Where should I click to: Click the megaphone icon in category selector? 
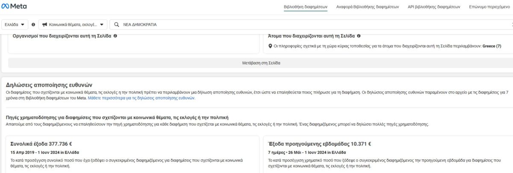(44, 24)
